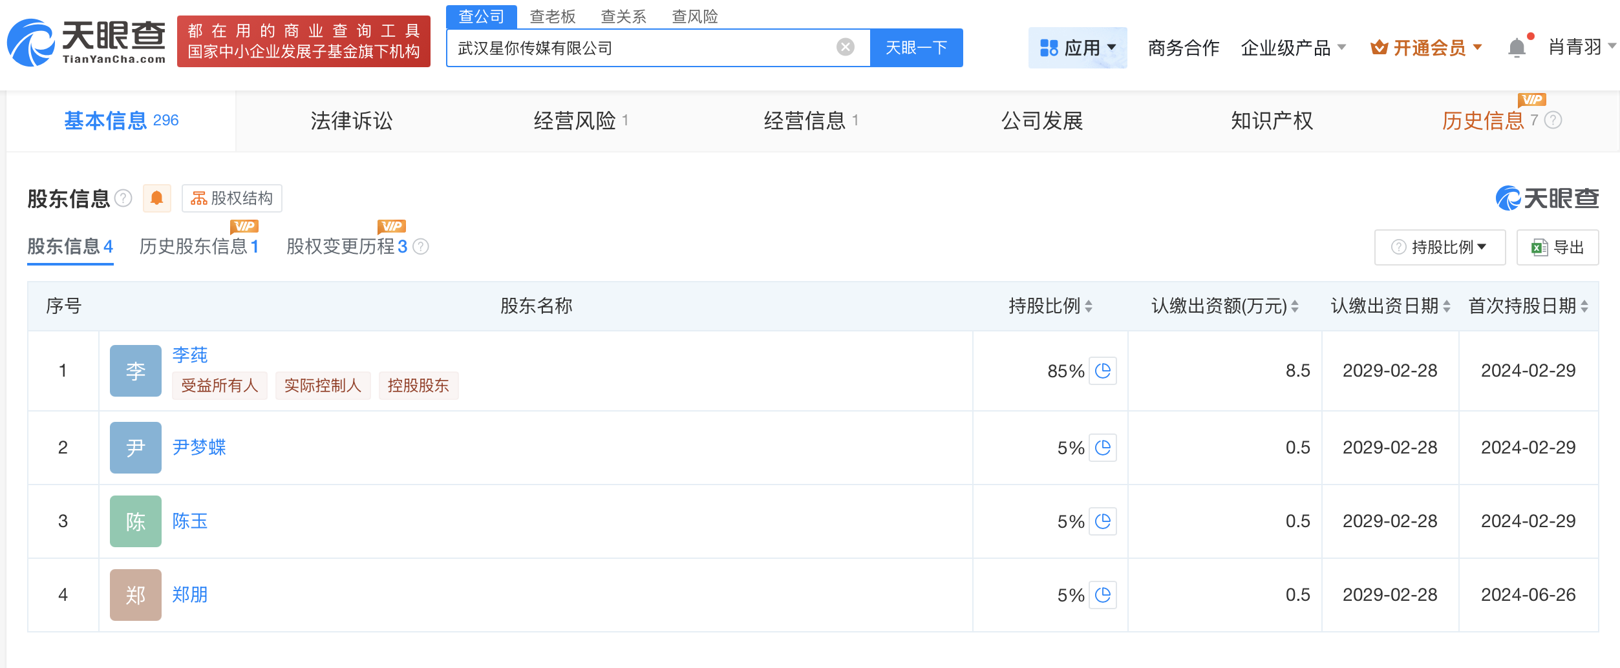Select the 经营信息 tab
Viewport: 1620px width, 668px height.
[811, 121]
